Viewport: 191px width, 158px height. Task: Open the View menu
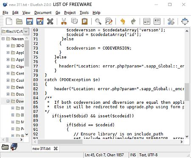tap(26, 13)
